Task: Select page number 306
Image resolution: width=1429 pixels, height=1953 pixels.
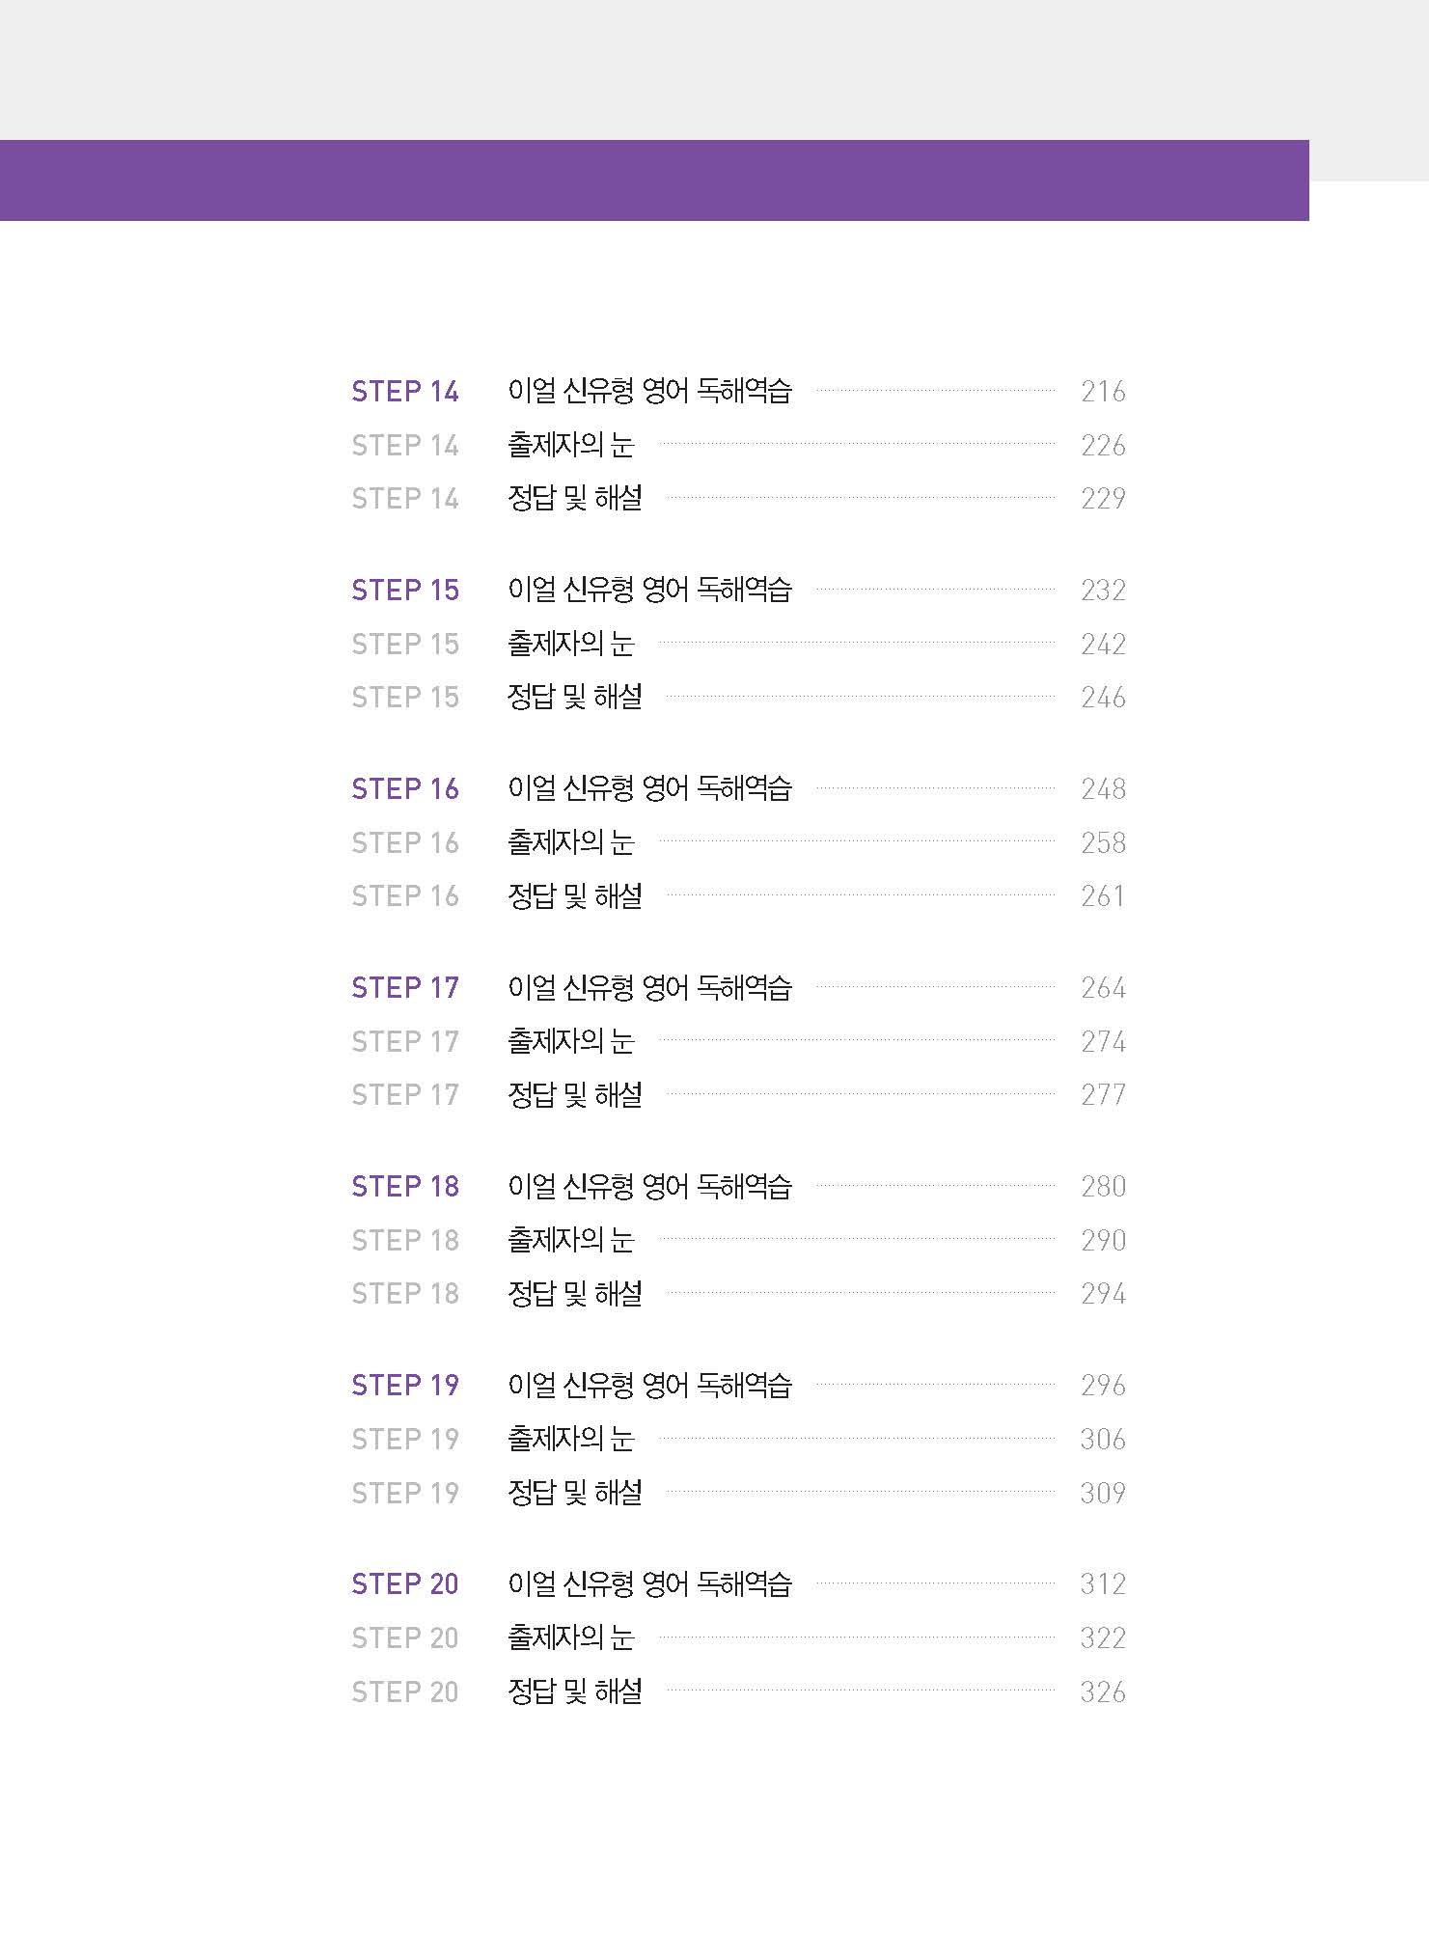Action: coord(1103,1440)
